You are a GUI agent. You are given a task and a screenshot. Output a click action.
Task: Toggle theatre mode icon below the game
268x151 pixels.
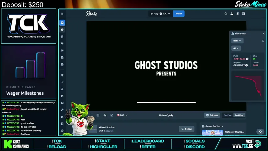tap(98, 115)
